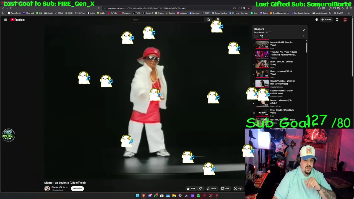The image size is (354, 199).
Task: Open the Kick bookmark
Action: (39, 13)
